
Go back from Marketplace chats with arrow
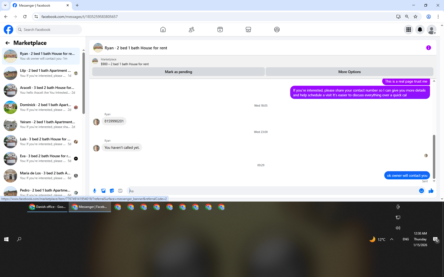[x=7, y=43]
